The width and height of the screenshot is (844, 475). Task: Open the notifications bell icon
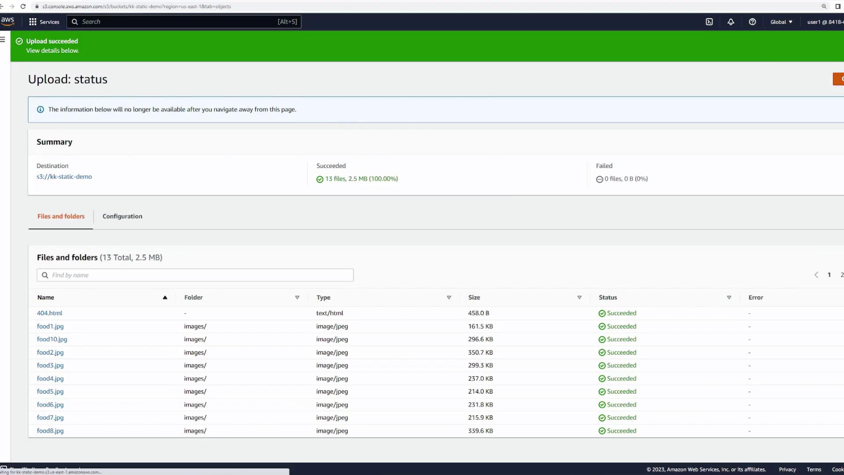pos(731,22)
